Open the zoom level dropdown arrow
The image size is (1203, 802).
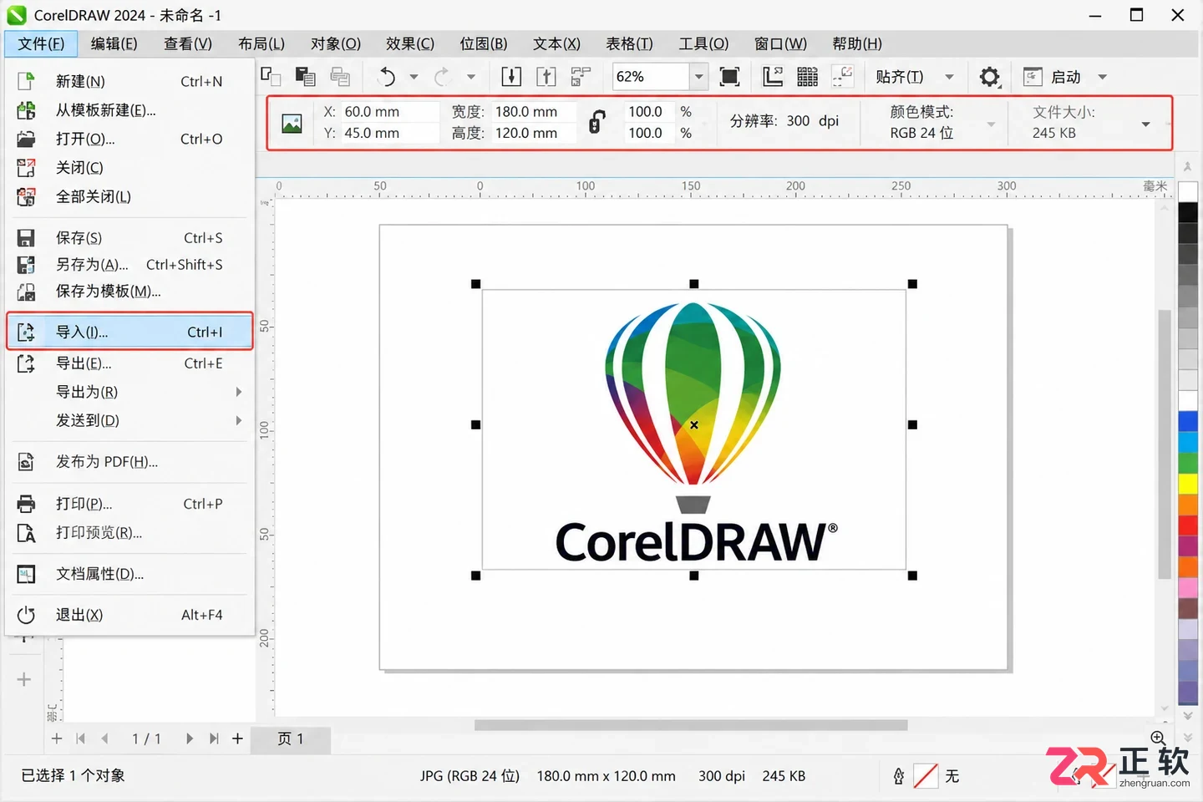click(x=699, y=77)
